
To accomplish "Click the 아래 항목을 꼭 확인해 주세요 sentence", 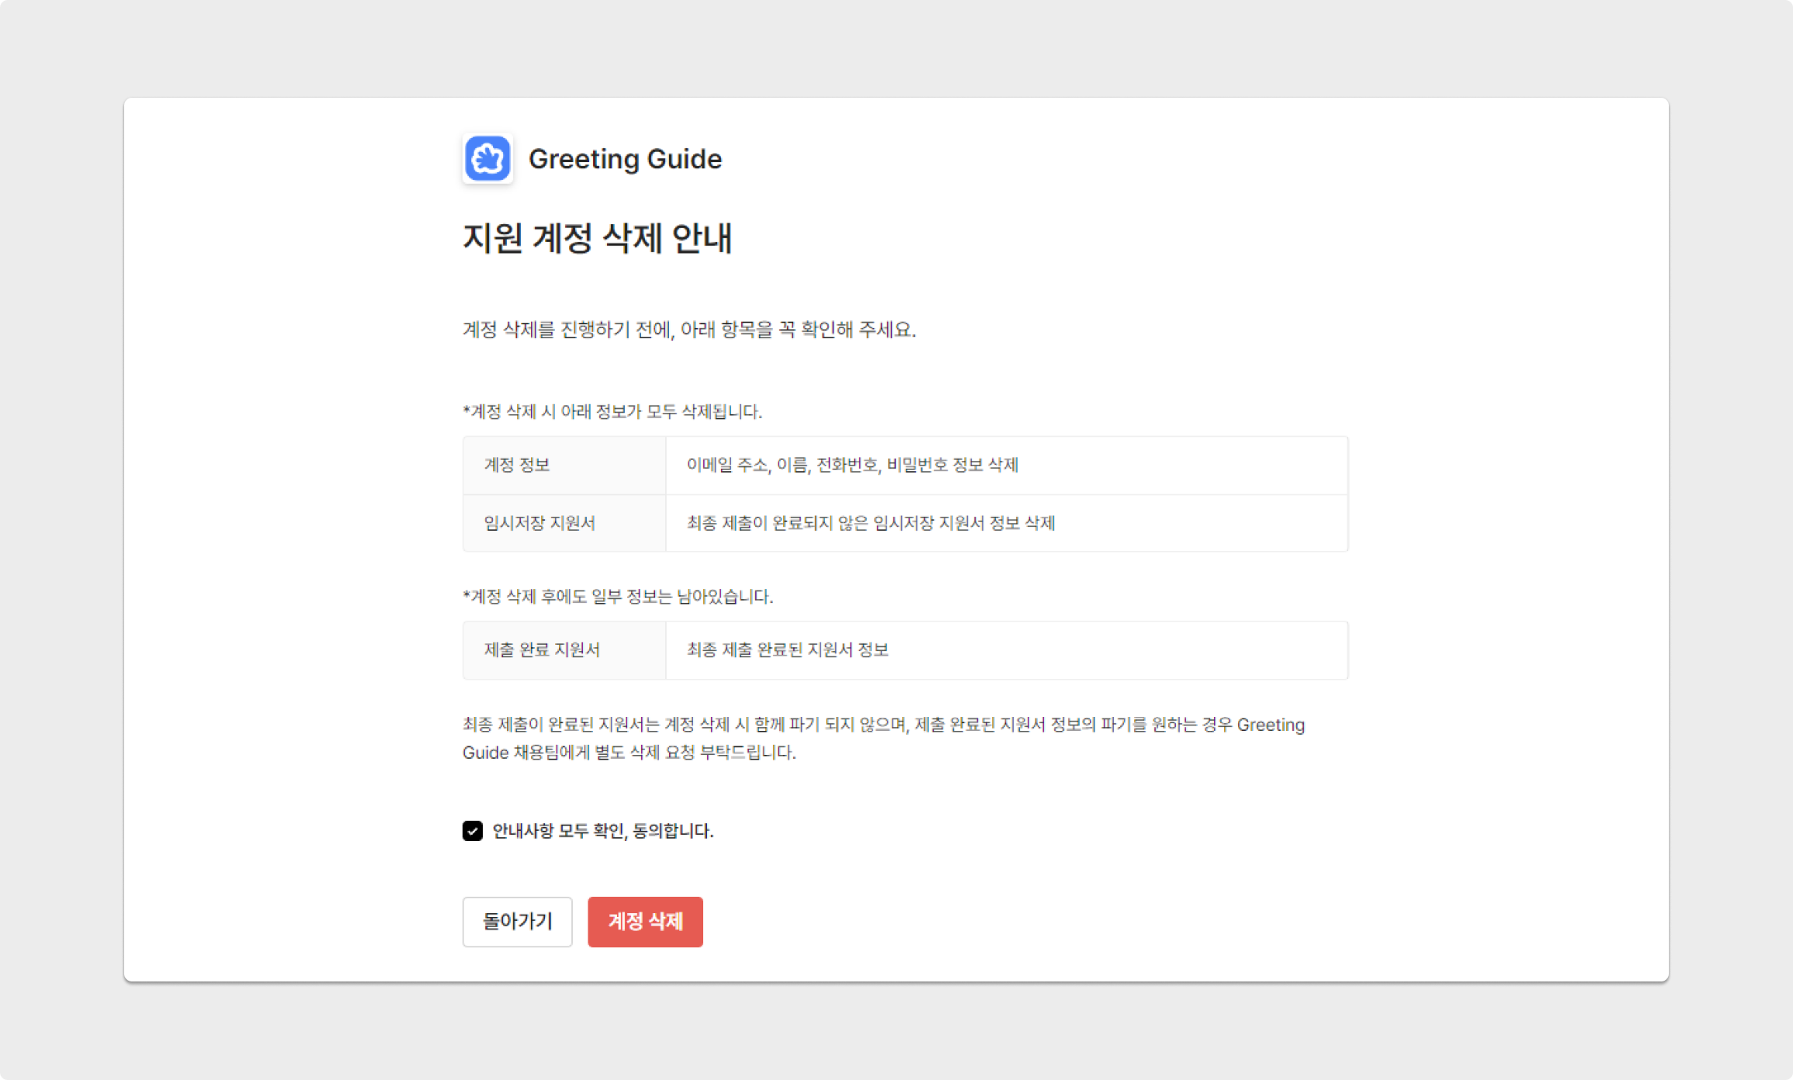I will [688, 330].
